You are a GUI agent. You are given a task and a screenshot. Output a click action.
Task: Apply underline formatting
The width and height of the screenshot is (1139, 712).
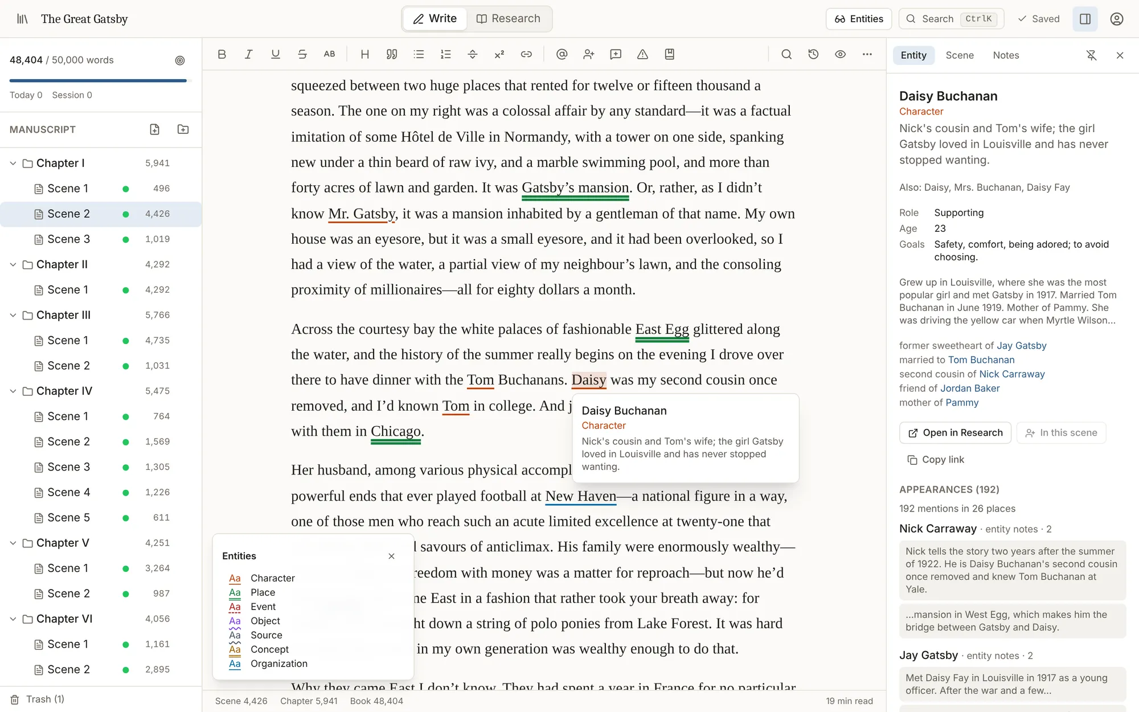[x=276, y=54]
